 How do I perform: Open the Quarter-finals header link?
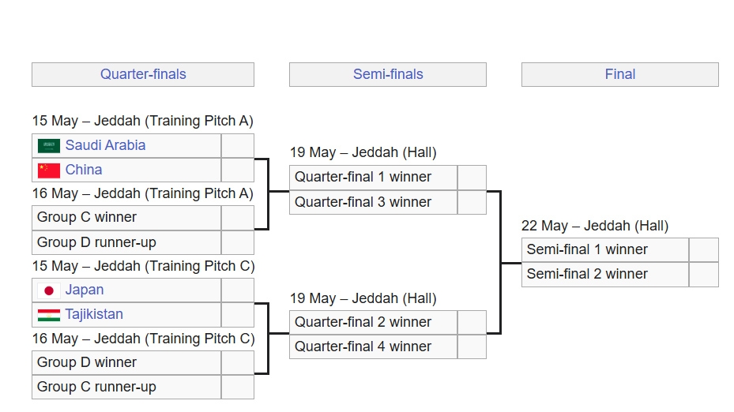click(x=143, y=74)
